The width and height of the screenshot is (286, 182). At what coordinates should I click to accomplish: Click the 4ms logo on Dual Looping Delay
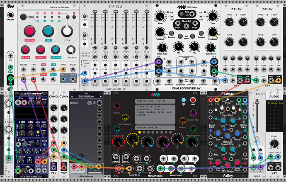(x=182, y=7)
